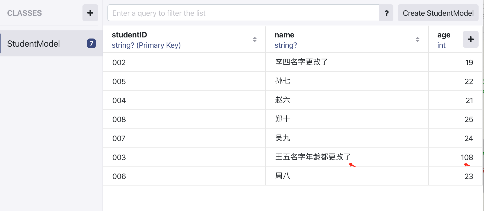
Task: Select age cell with value 108
Action: click(456, 157)
